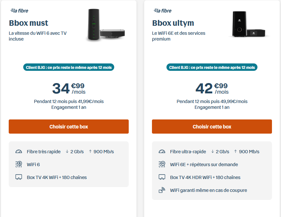Click the TV box icon in Bbox must
281x217 pixels.
tap(19, 177)
